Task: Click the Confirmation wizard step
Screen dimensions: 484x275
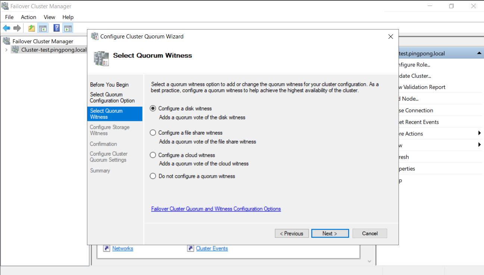Action: tap(103, 144)
